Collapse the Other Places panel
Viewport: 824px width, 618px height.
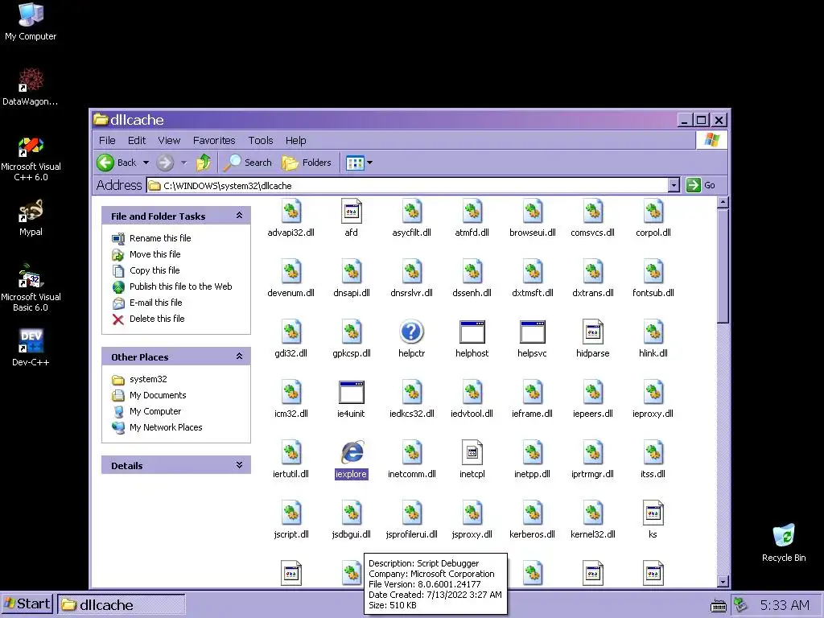[239, 356]
